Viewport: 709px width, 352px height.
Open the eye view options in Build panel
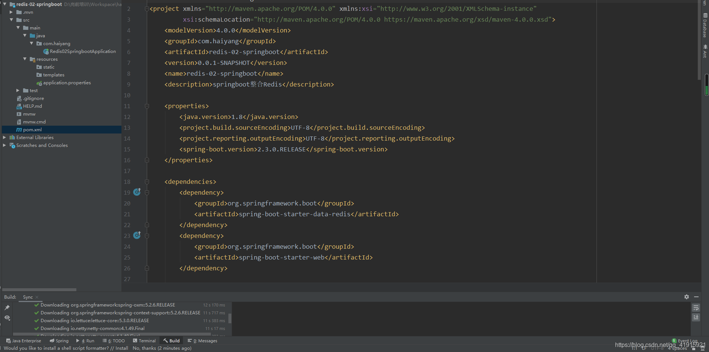tap(7, 318)
